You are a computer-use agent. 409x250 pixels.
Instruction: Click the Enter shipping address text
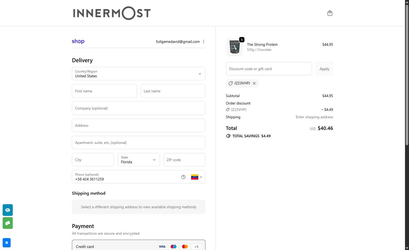[x=314, y=117]
